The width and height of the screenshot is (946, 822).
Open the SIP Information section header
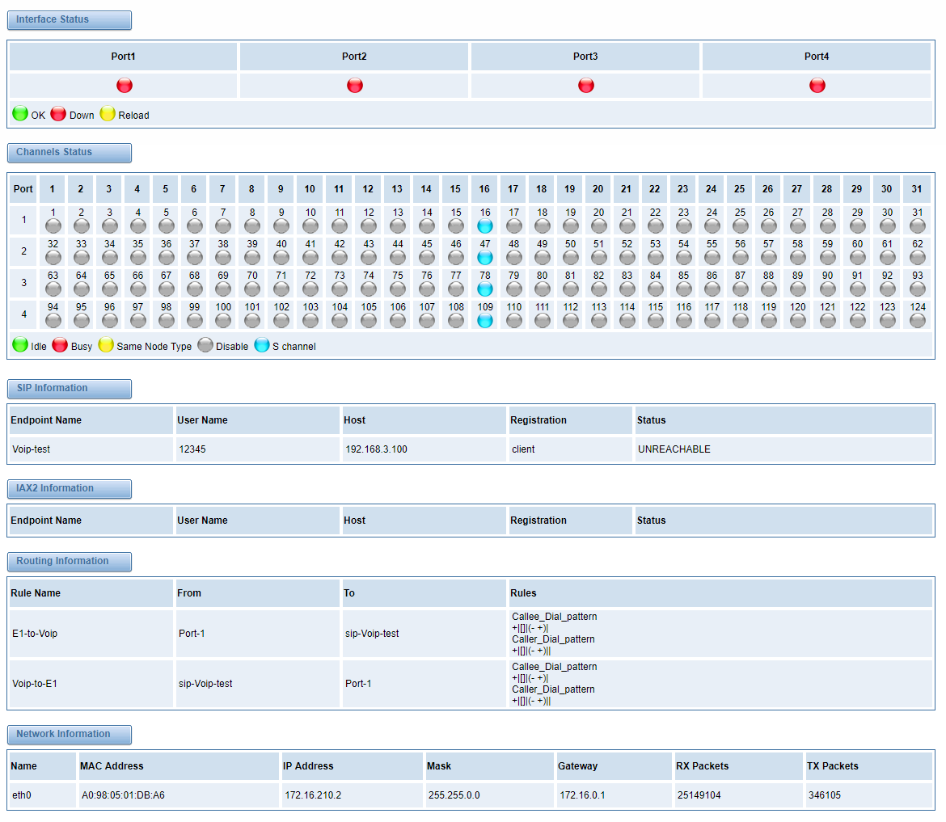click(70, 389)
